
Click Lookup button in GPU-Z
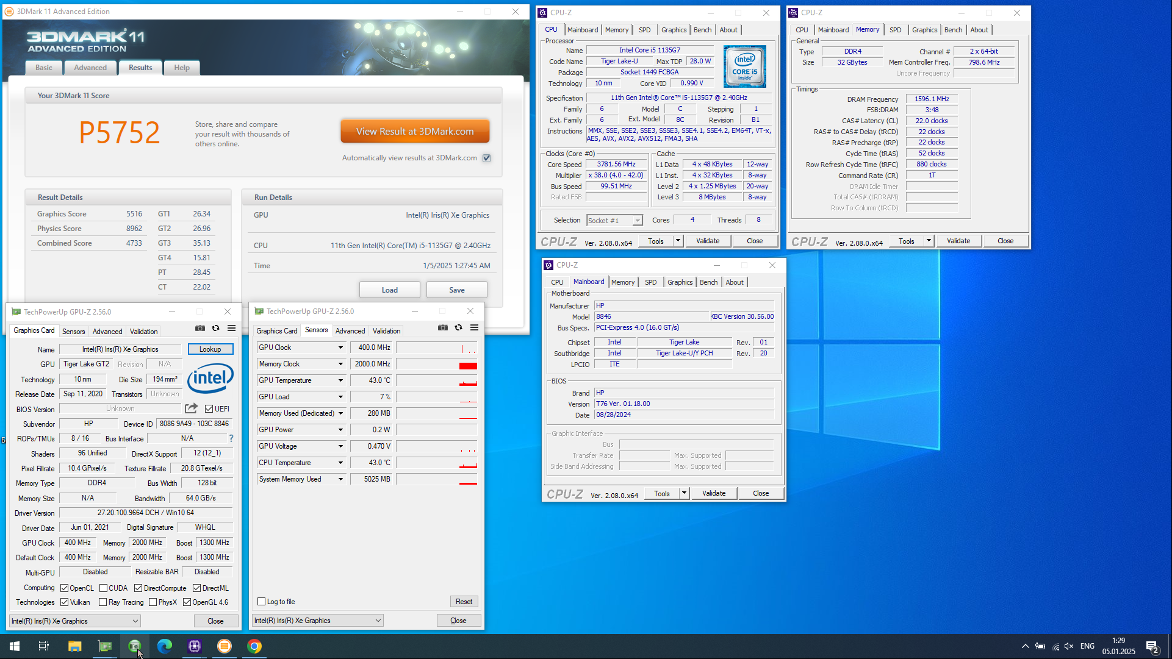point(210,349)
